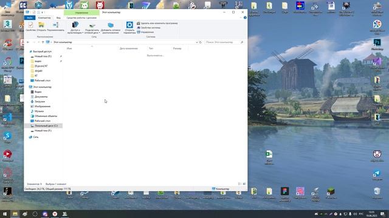Click Свойства системы in ribbon

tap(148, 28)
